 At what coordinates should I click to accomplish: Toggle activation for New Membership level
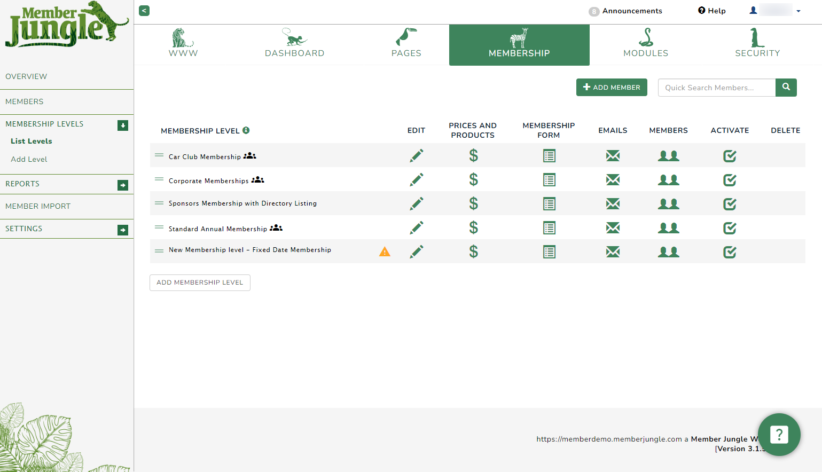[x=730, y=252]
